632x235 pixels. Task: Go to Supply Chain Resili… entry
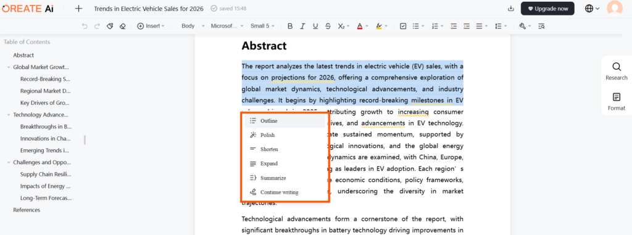pos(46,174)
